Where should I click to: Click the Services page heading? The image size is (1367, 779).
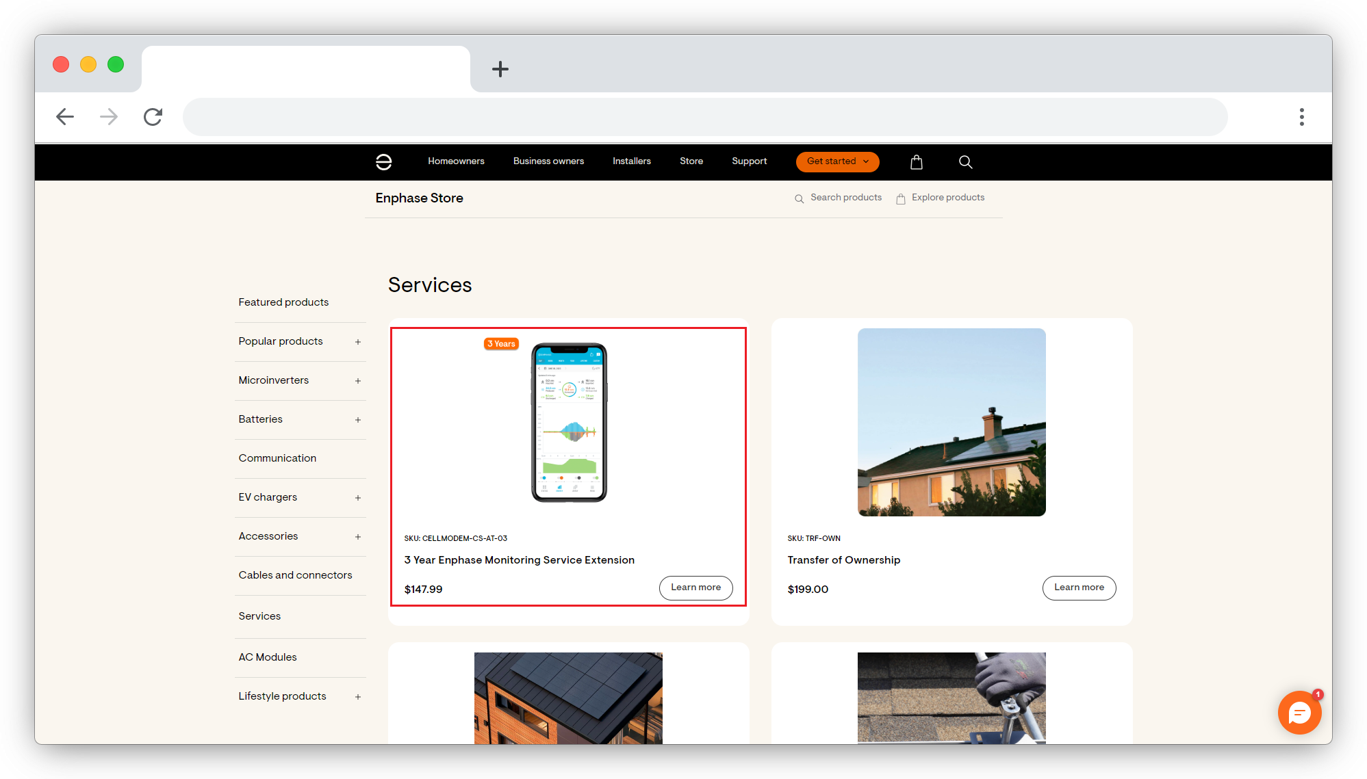430,285
